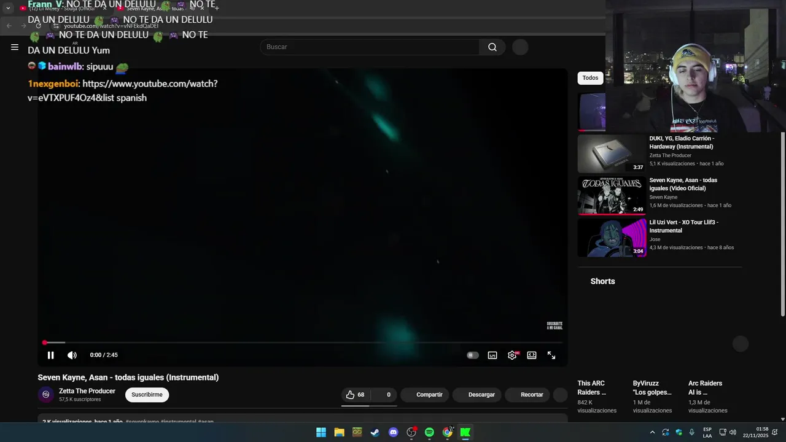Open Zetta The Producer channel avatar
Viewport: 786px width, 442px height.
46,395
